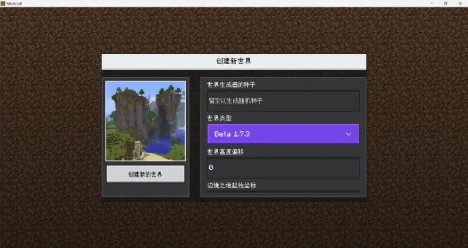Minimize the Minecraft window
Image resolution: width=468 pixels, height=248 pixels.
point(432,3)
